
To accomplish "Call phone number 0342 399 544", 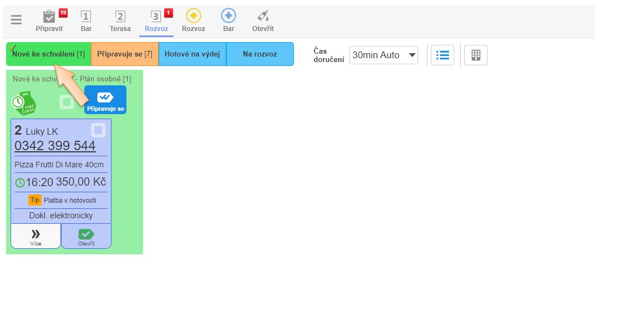I will (x=55, y=146).
